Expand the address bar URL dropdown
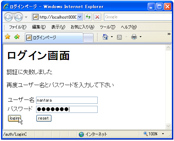This screenshot has height=141, width=174. click(80, 17)
